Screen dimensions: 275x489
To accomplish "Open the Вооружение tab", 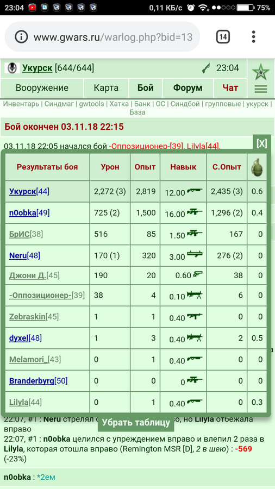I will point(42,88).
